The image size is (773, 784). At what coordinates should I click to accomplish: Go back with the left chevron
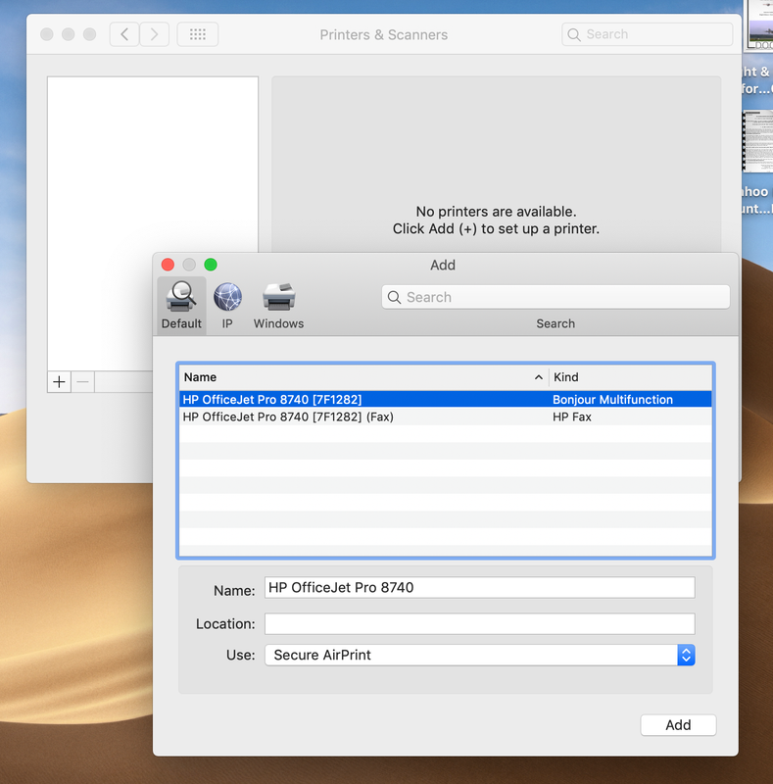pos(123,34)
